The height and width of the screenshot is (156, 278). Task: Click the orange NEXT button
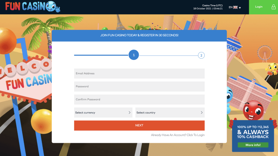[139, 125]
